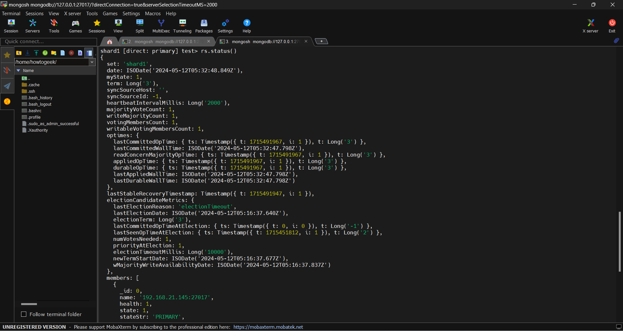The height and width of the screenshot is (331, 623).
Task: Open the mobaxterm.mobatek.net link
Action: pos(268,327)
